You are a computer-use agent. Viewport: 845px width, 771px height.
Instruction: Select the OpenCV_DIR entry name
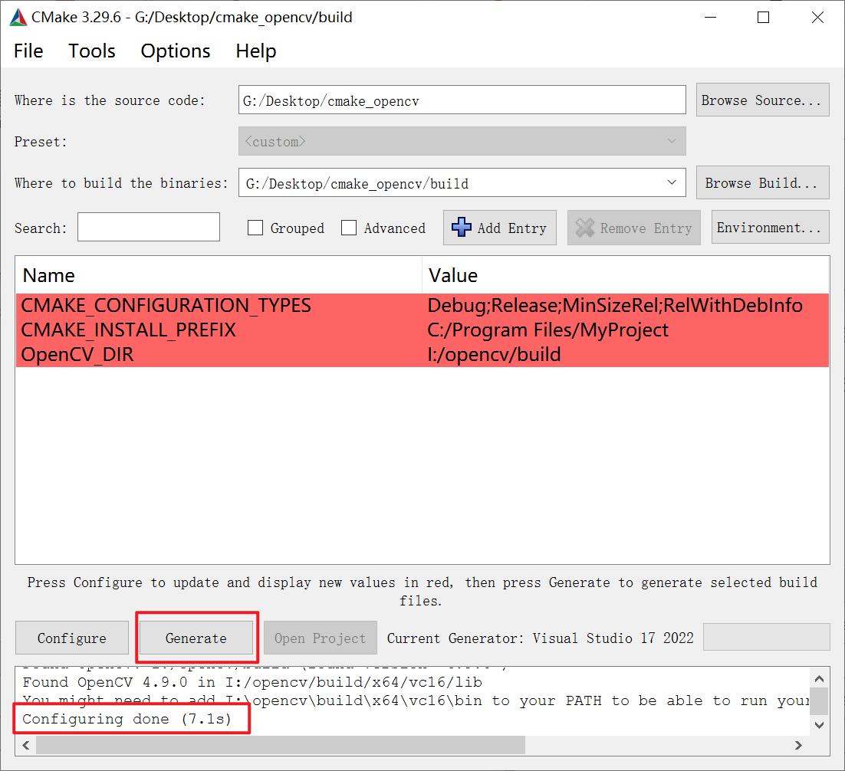(x=77, y=355)
